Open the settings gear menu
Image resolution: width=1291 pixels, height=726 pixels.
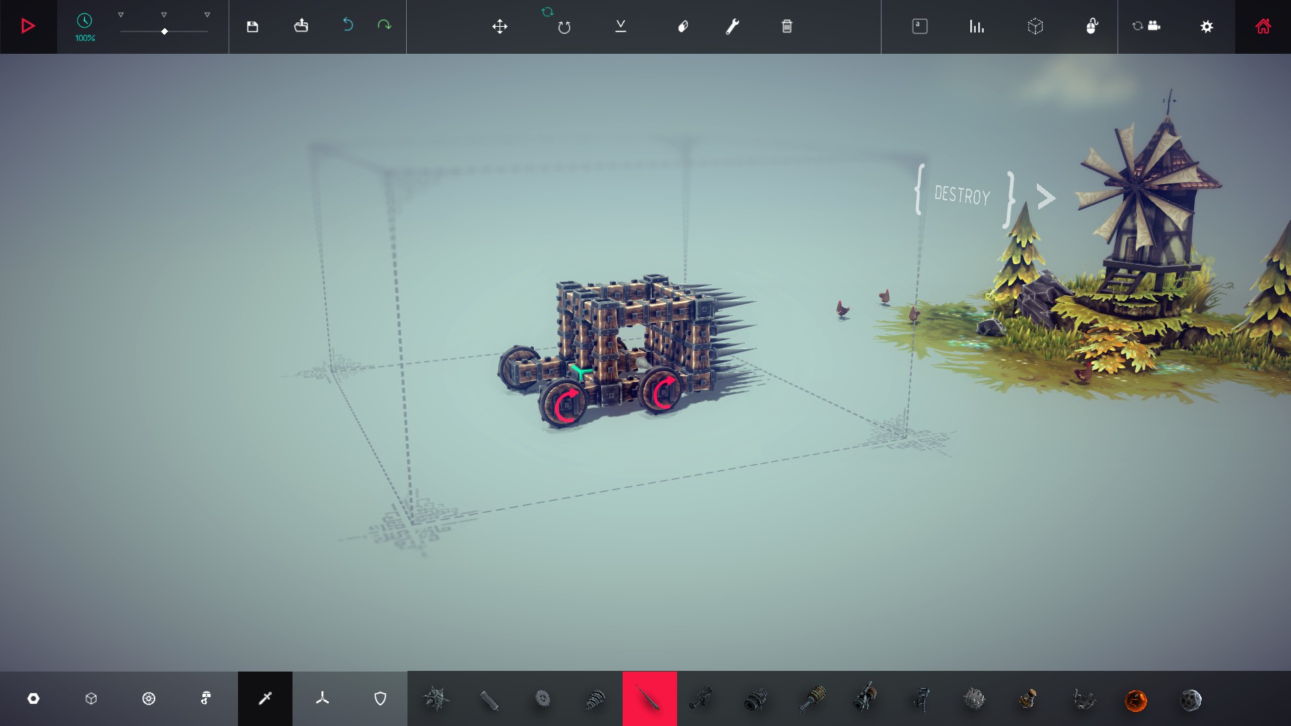pyautogui.click(x=1207, y=26)
